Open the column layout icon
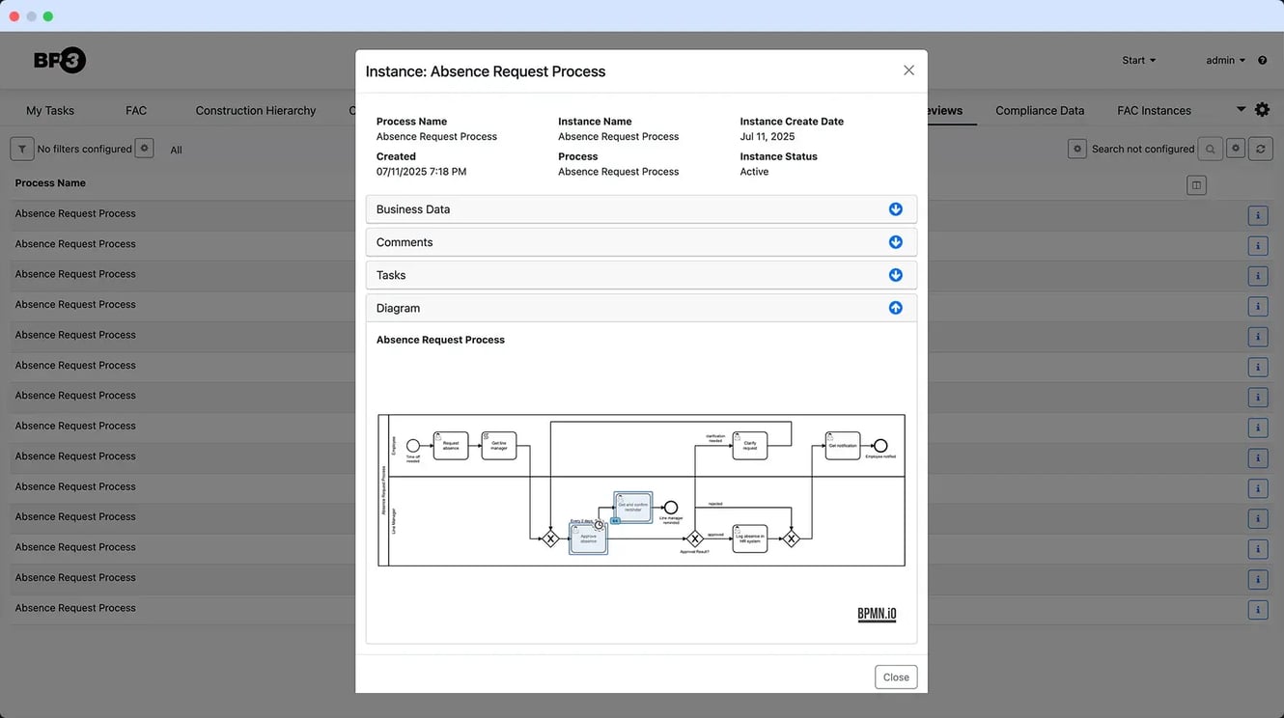 (x=1196, y=185)
